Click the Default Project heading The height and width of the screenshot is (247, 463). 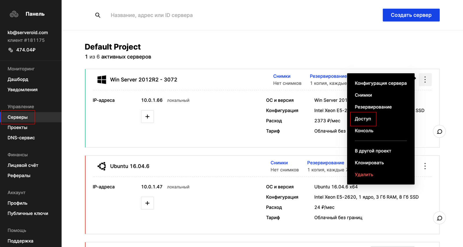pos(113,47)
